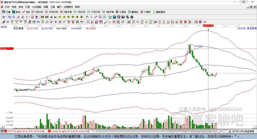The height and width of the screenshot is (139, 257).
Task: Jump to first bar with skip-start icon
Action: [42, 17]
